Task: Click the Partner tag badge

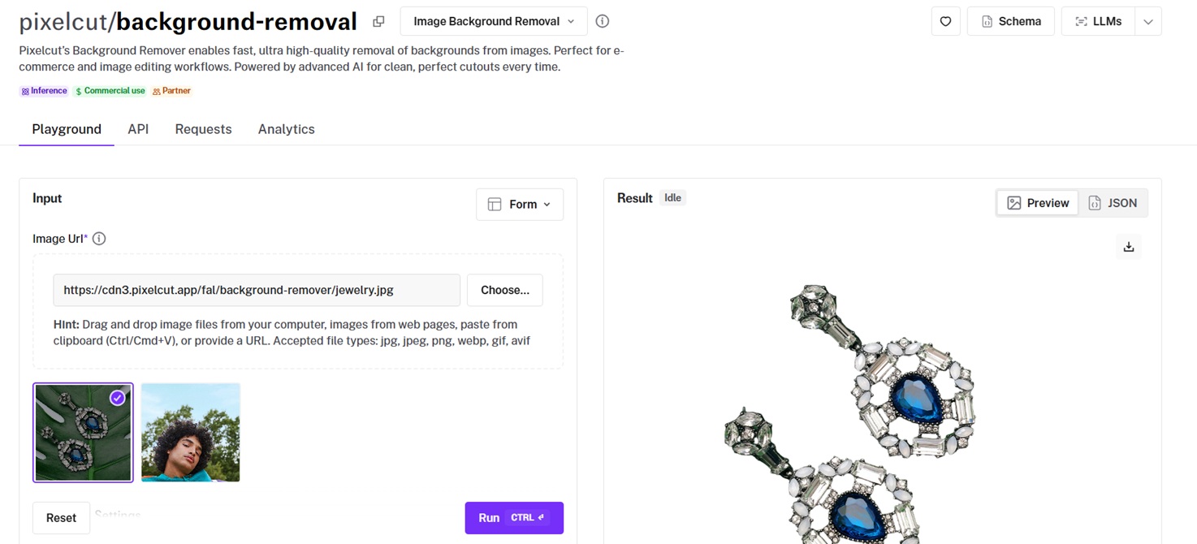Action: click(x=171, y=91)
